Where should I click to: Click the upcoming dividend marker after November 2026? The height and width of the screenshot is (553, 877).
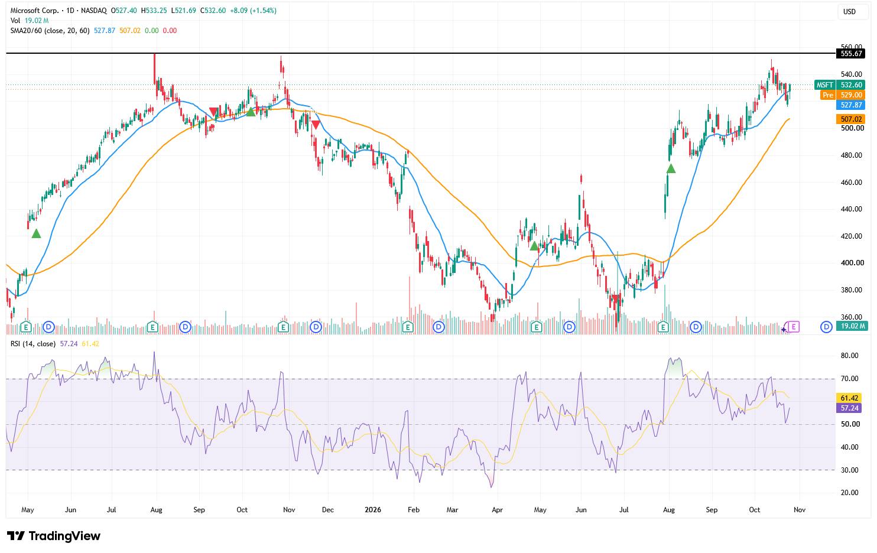click(826, 327)
